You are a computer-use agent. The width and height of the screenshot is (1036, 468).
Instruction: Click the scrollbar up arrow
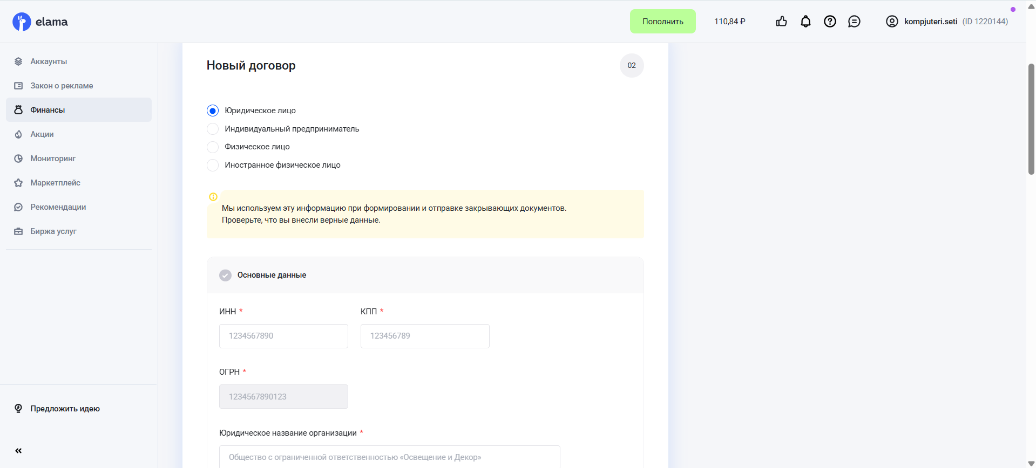(1031, 6)
